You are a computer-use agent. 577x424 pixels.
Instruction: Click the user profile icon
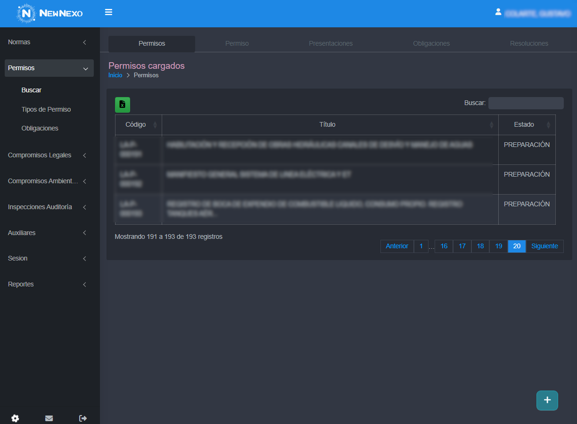click(x=498, y=12)
